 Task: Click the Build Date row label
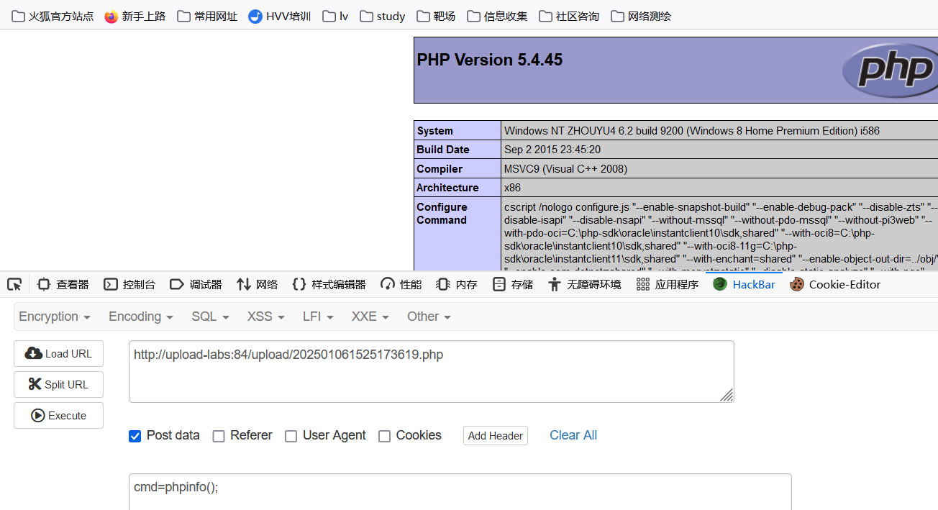pyautogui.click(x=442, y=150)
